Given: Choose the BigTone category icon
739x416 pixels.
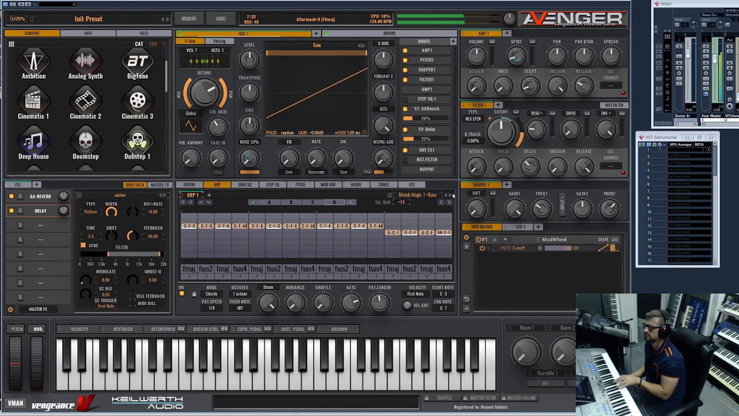Looking at the screenshot, I should click(x=137, y=61).
